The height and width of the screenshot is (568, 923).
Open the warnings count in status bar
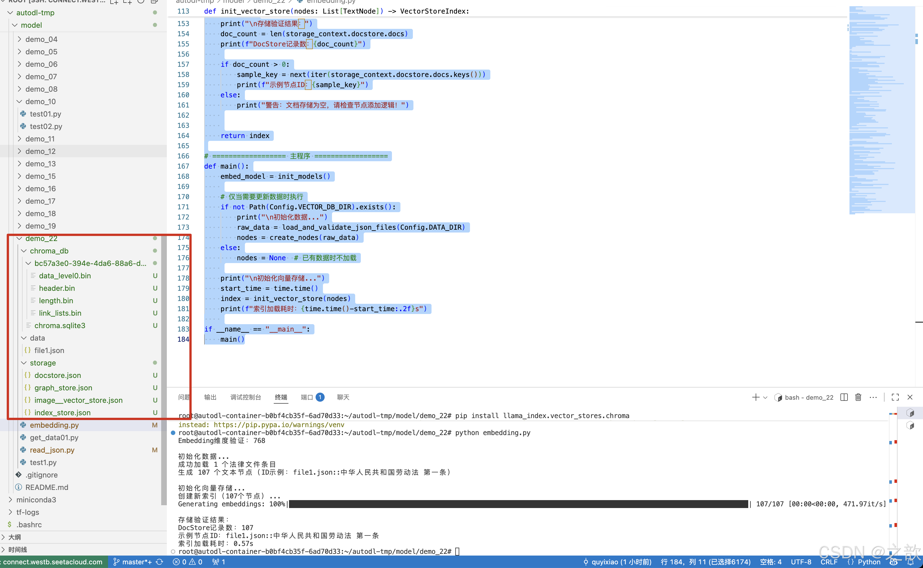pyautogui.click(x=196, y=562)
